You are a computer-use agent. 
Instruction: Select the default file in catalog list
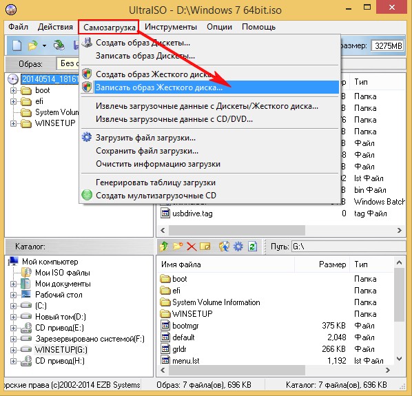click(x=184, y=337)
